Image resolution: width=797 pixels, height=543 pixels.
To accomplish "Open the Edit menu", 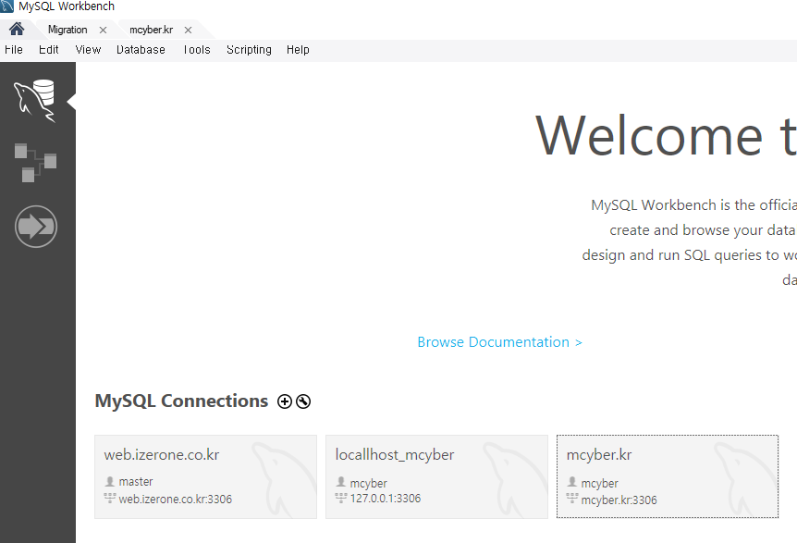I will click(49, 49).
